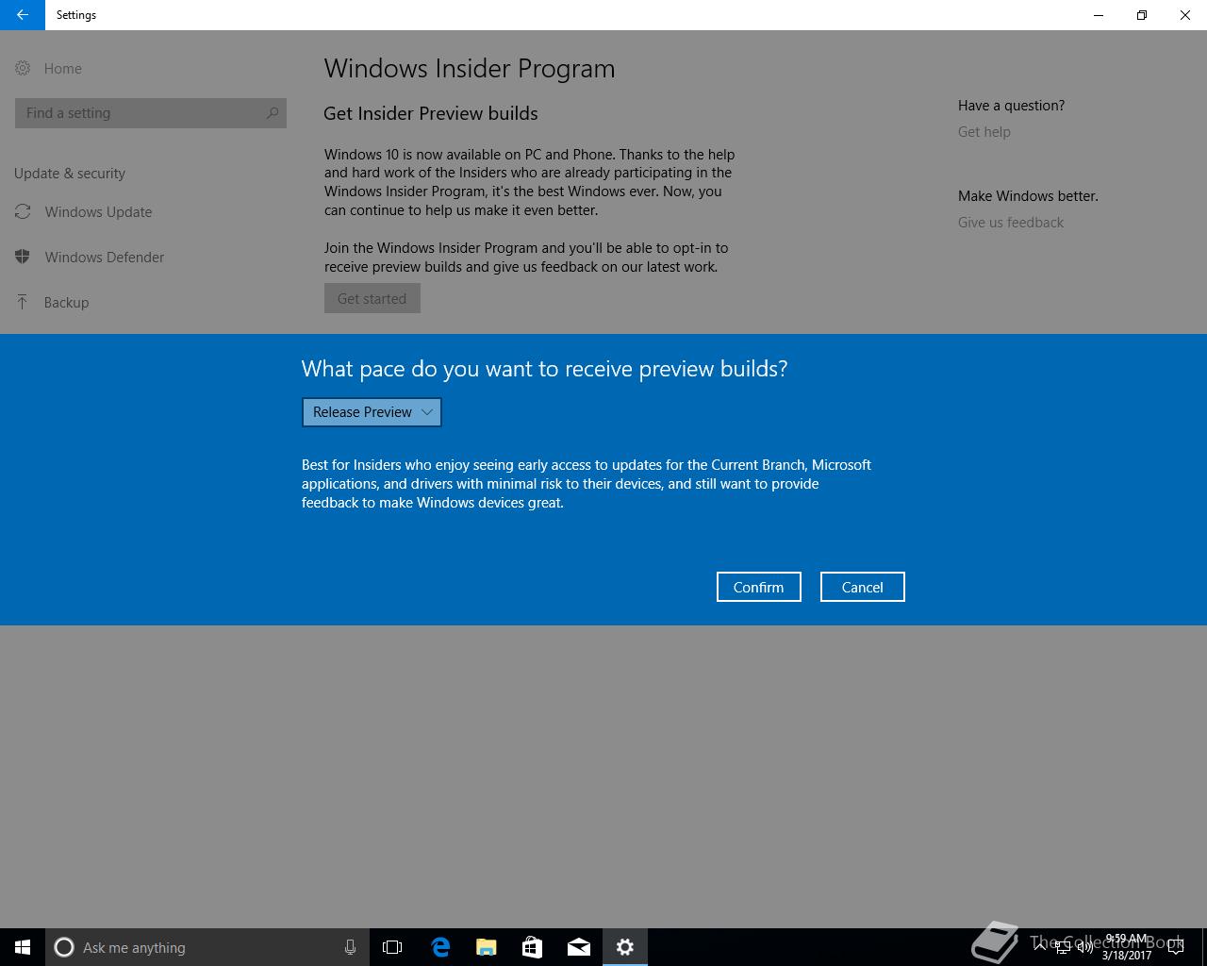The height and width of the screenshot is (966, 1207).
Task: Confirm the preview build pace
Action: tap(759, 587)
